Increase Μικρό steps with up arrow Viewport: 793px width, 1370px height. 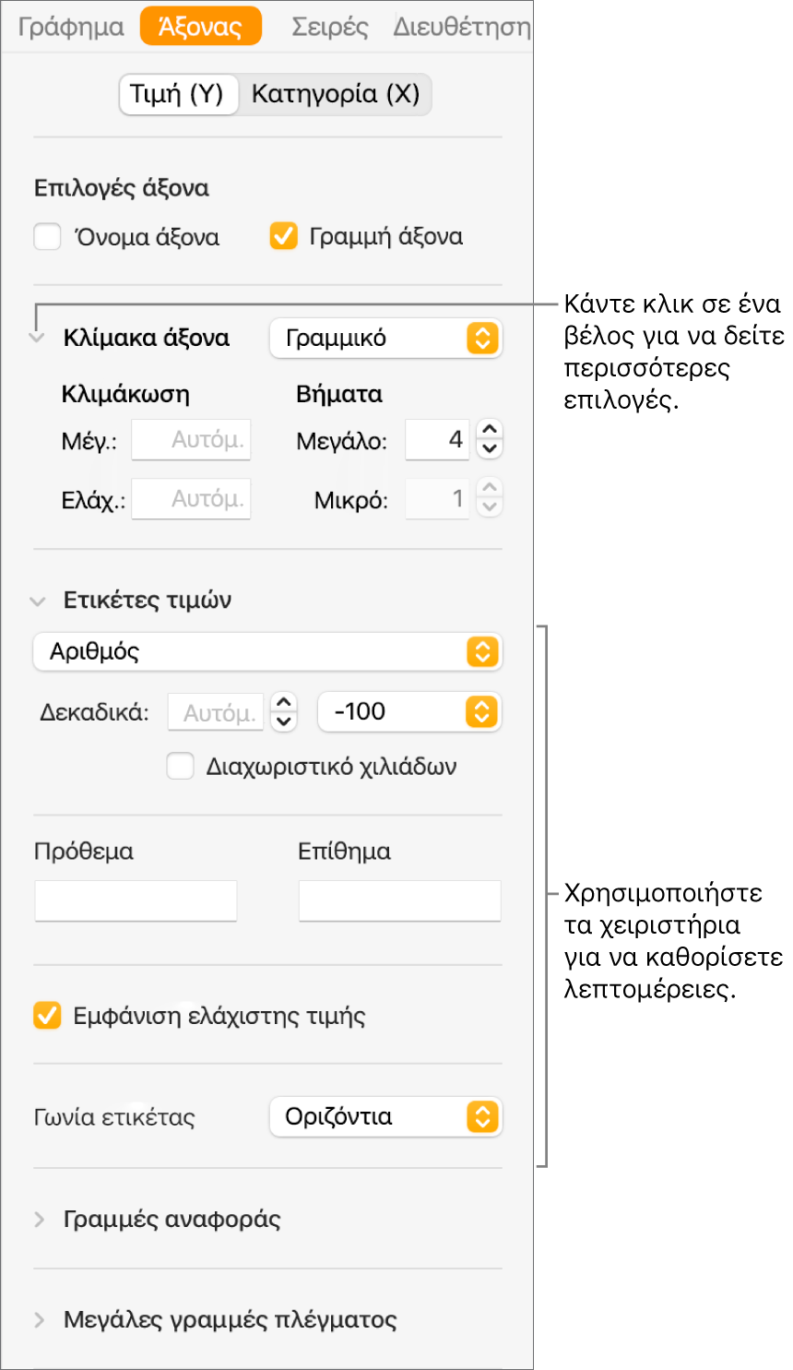pyautogui.click(x=490, y=489)
